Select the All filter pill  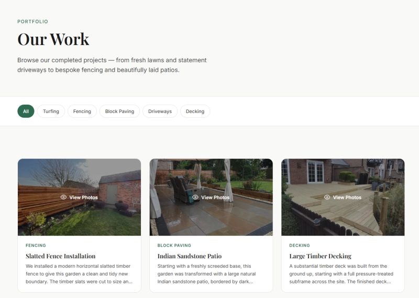26,111
